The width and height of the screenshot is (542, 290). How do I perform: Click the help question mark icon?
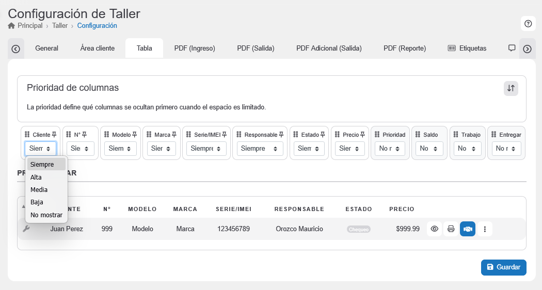528,23
